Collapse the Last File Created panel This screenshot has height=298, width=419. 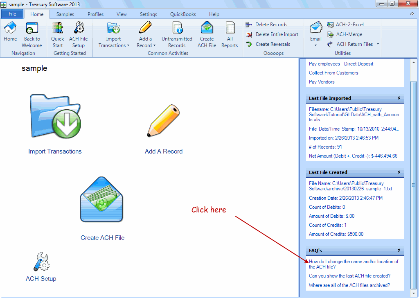point(399,172)
